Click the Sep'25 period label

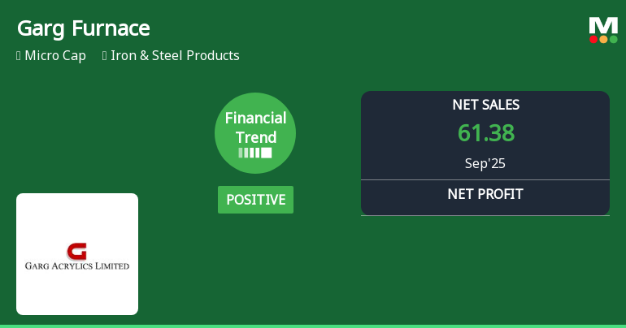[485, 163]
